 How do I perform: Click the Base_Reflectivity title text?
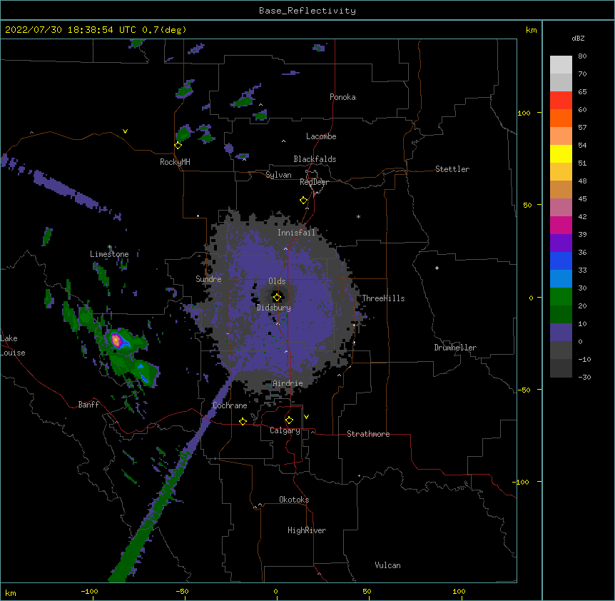307,11
